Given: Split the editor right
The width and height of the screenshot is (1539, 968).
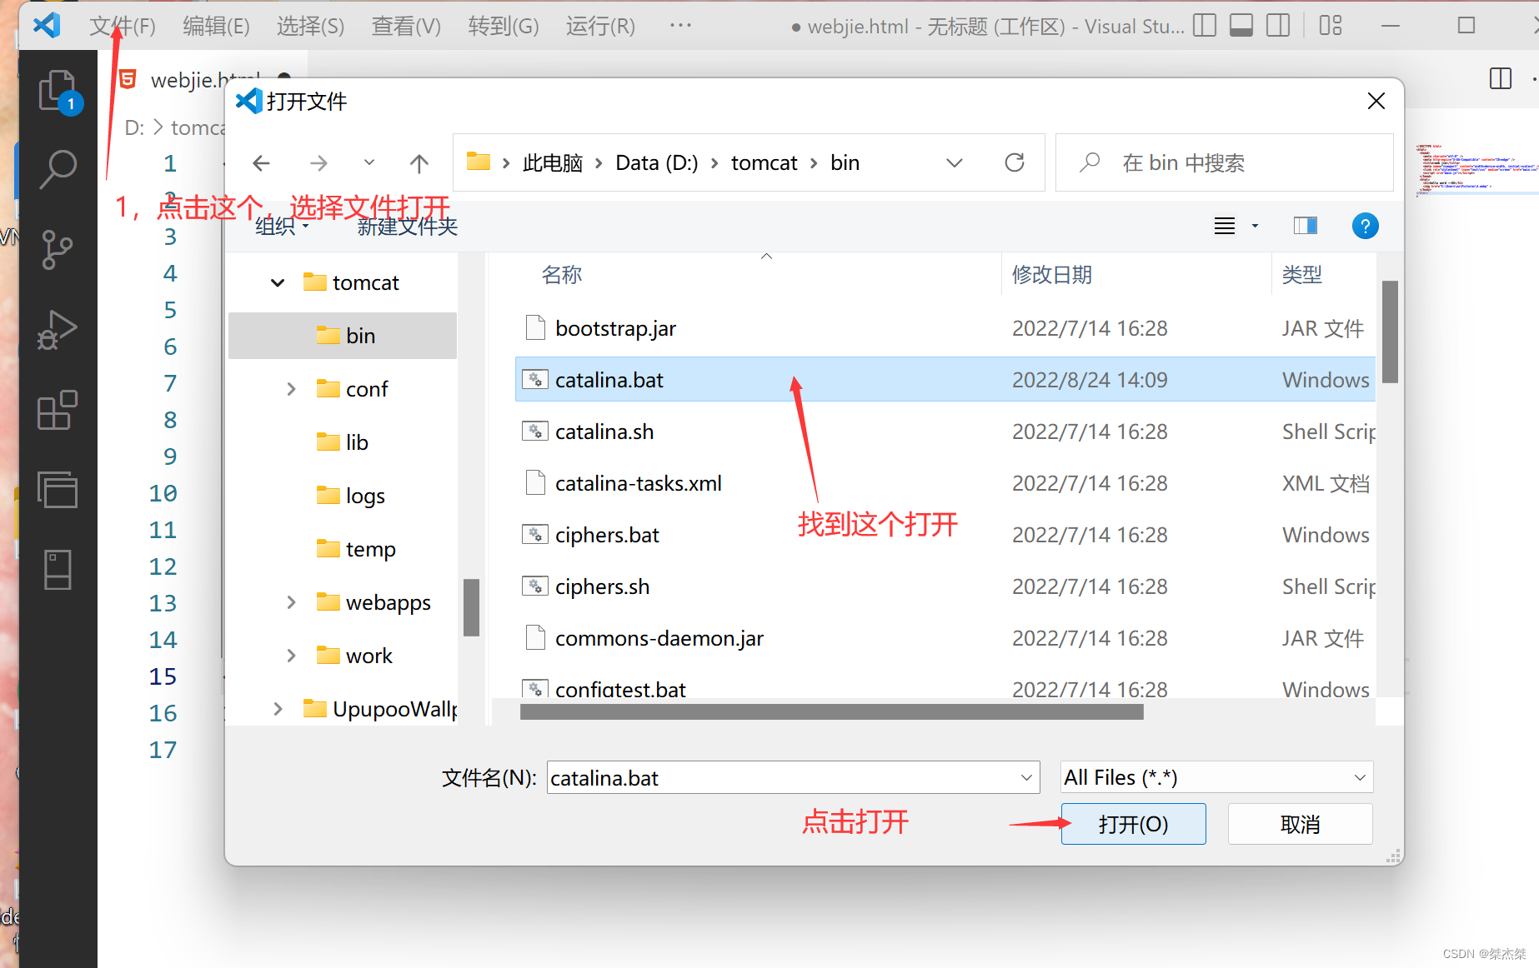Looking at the screenshot, I should 1500,78.
